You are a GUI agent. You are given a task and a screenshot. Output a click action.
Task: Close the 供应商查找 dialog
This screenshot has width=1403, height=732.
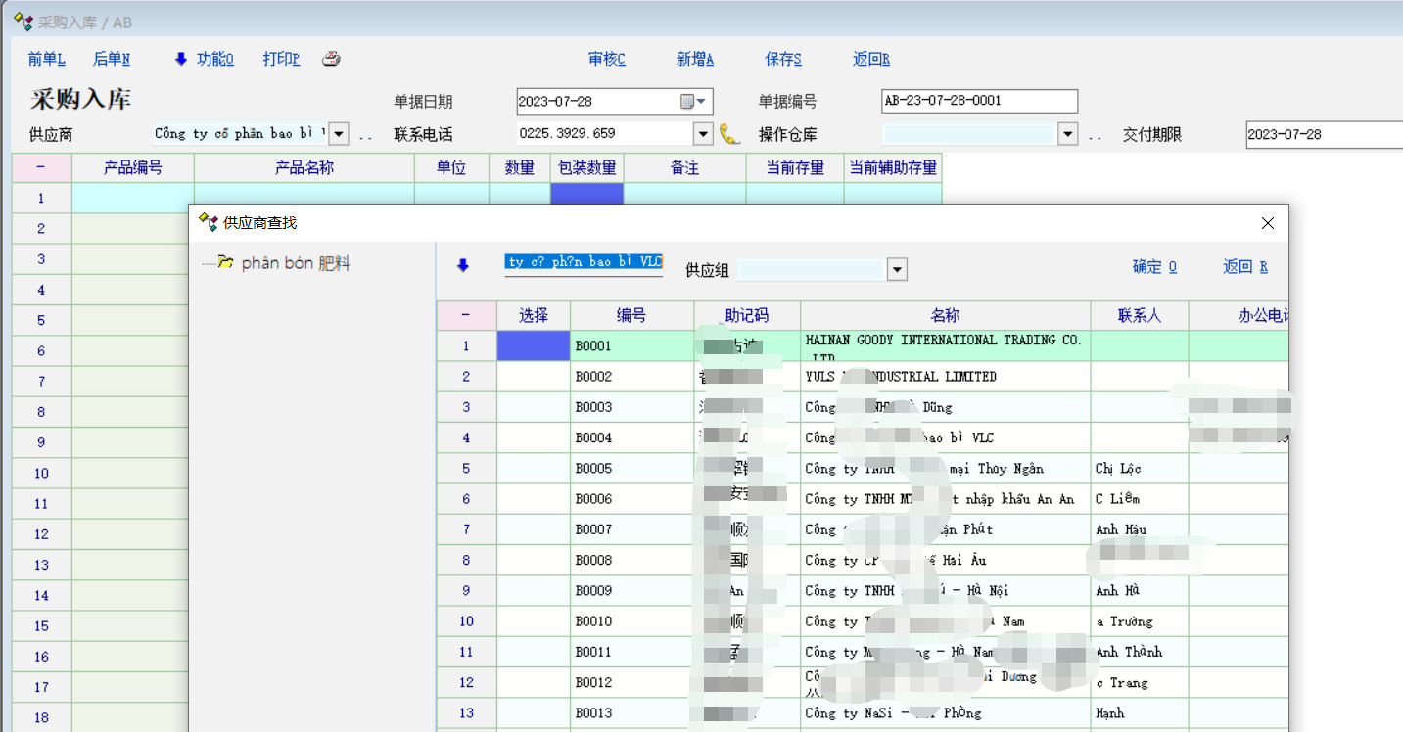click(1268, 223)
